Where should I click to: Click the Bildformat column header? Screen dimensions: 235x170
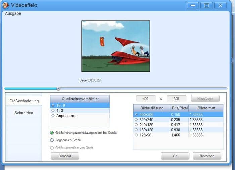click(x=206, y=108)
